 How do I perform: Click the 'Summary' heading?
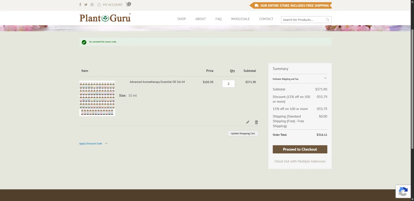[x=280, y=69]
